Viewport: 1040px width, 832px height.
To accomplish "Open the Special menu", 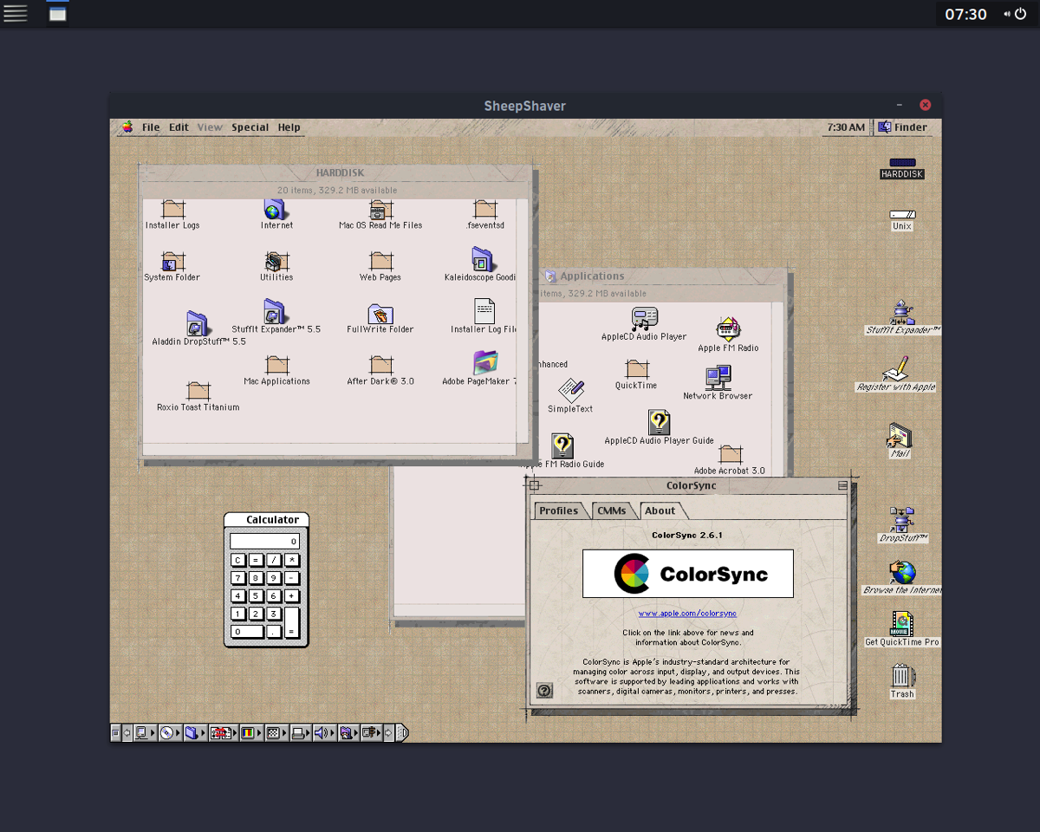I will click(250, 127).
